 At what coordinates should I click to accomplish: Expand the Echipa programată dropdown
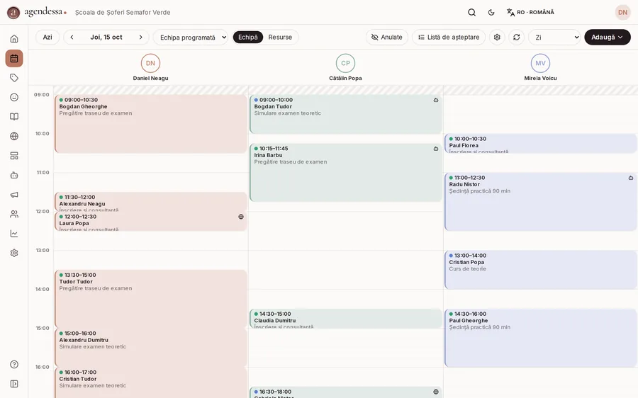[191, 37]
